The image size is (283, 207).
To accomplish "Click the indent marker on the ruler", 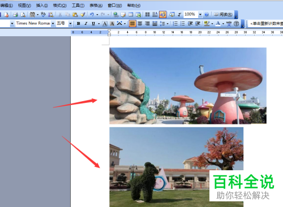I will [x=109, y=32].
